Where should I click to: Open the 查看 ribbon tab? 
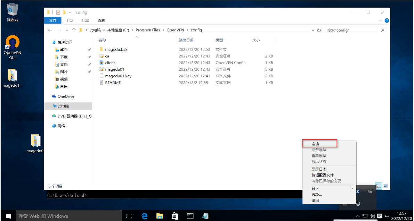pos(101,20)
